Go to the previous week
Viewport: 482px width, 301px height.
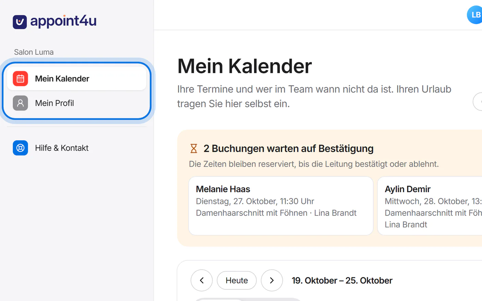202,280
